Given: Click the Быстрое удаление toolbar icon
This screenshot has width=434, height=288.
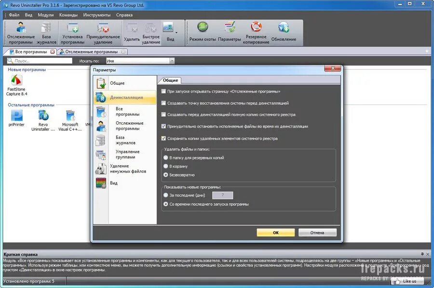Looking at the screenshot, I should coord(151,33).
